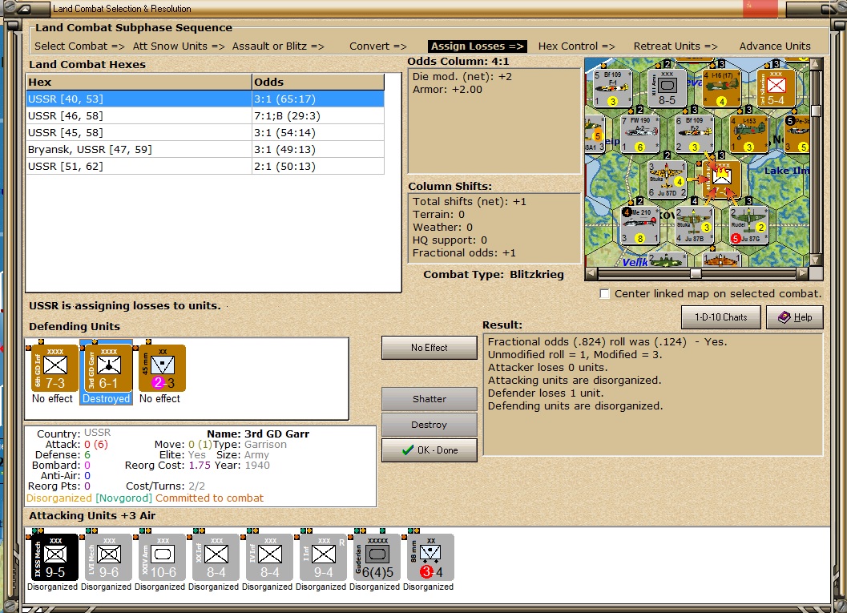Click map horizontal scrollbar right arrow
The image size is (847, 613).
(x=803, y=273)
